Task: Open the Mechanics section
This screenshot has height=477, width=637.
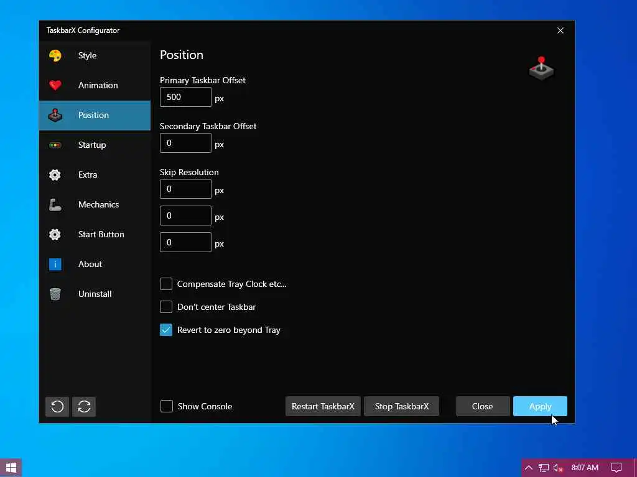Action: pyautogui.click(x=95, y=204)
